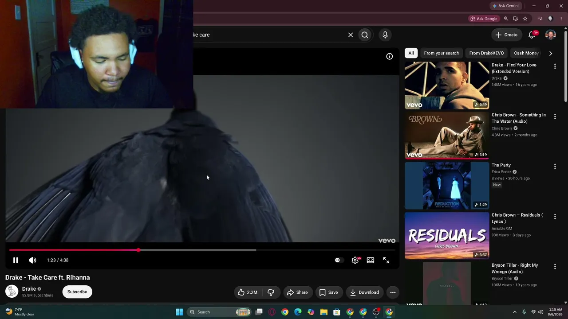Viewport: 568px width, 319px height.
Task: Open Copilot from taskbar
Action: pyautogui.click(x=311, y=312)
